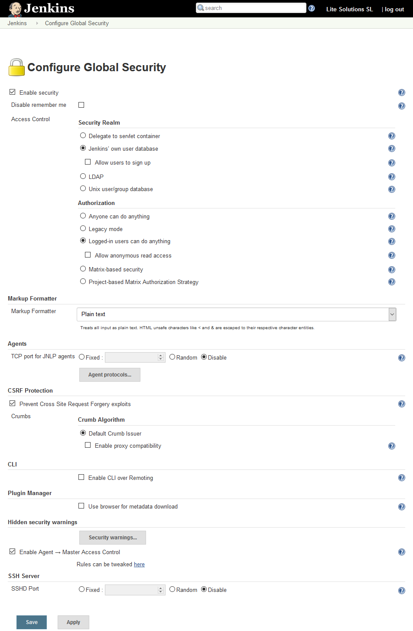
Task: Uncheck Prevent Cross Site Request Forgery exploits
Action: (x=13, y=403)
